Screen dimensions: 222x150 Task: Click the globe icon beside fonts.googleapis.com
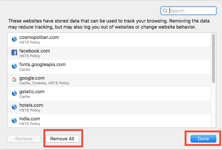(14, 66)
